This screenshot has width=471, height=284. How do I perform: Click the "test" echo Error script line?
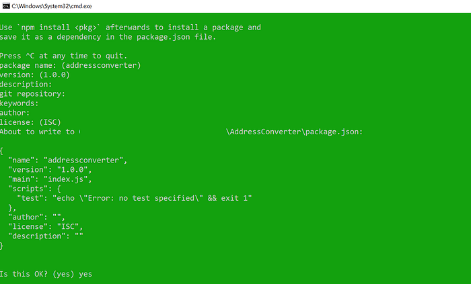[x=135, y=198]
